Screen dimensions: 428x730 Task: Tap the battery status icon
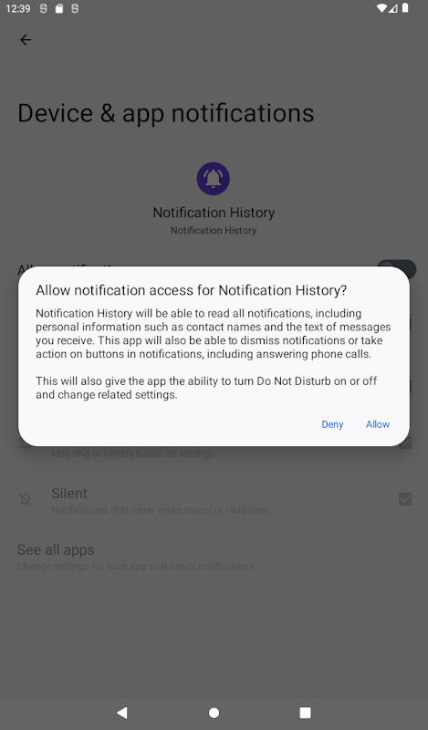pyautogui.click(x=405, y=8)
